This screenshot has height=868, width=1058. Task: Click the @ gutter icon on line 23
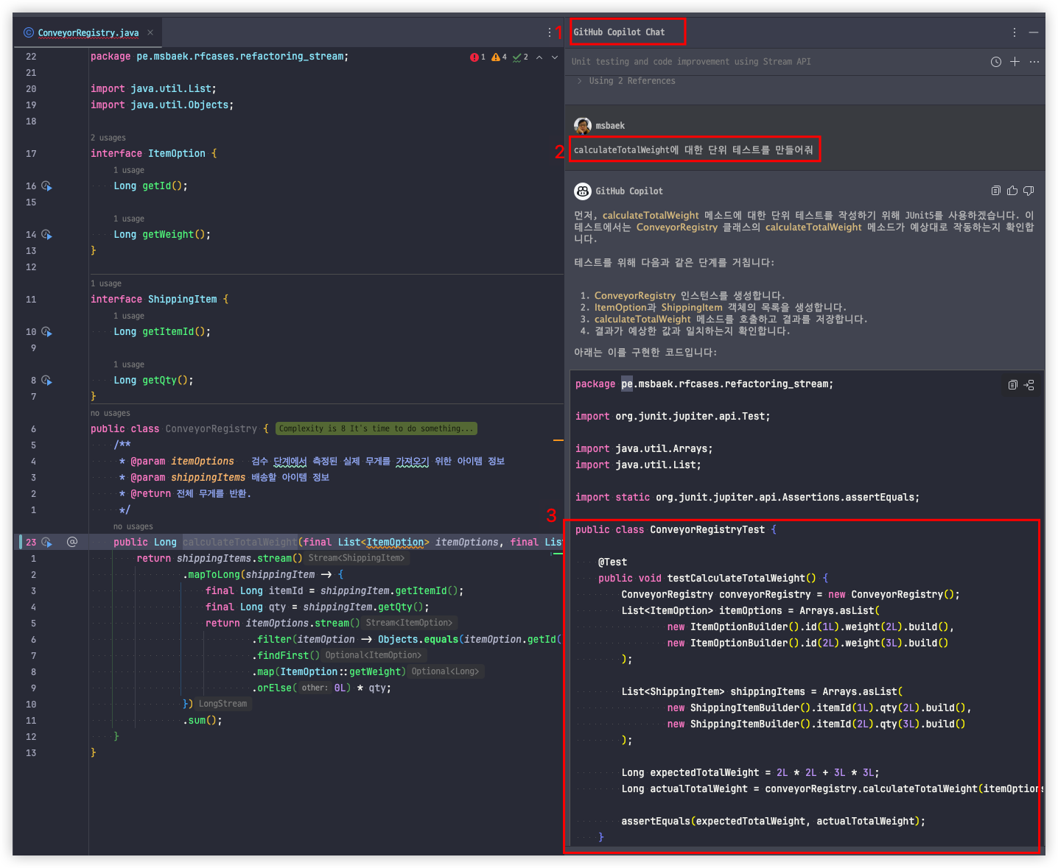[72, 542]
